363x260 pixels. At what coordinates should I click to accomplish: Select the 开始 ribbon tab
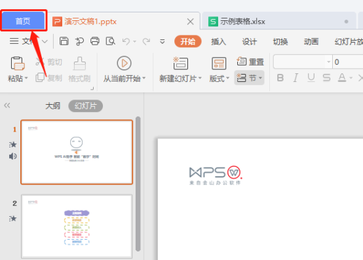coord(188,41)
